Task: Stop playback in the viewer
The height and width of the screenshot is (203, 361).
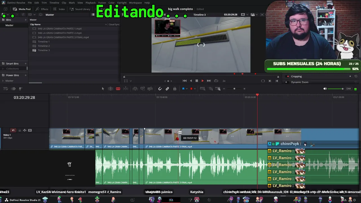Action: (x=197, y=81)
